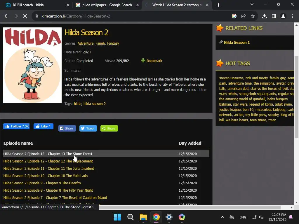Open the Fantasy genre link
The height and width of the screenshot is (224, 299).
[113, 43]
